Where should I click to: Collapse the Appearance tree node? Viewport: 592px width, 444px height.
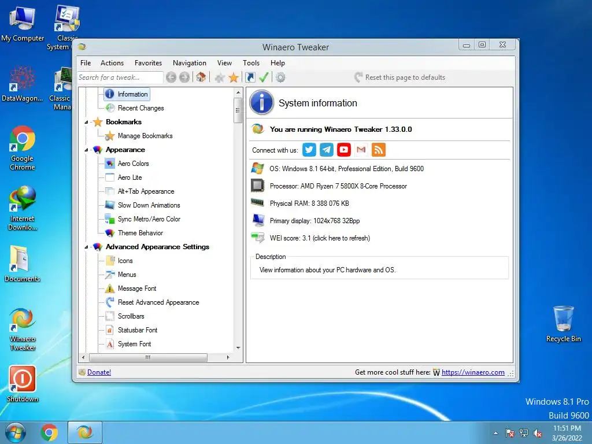[x=87, y=150]
